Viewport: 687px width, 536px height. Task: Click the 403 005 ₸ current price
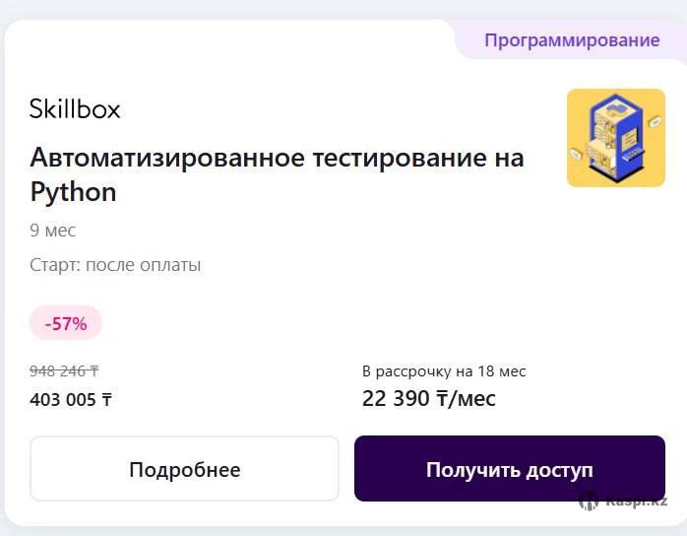click(x=71, y=399)
